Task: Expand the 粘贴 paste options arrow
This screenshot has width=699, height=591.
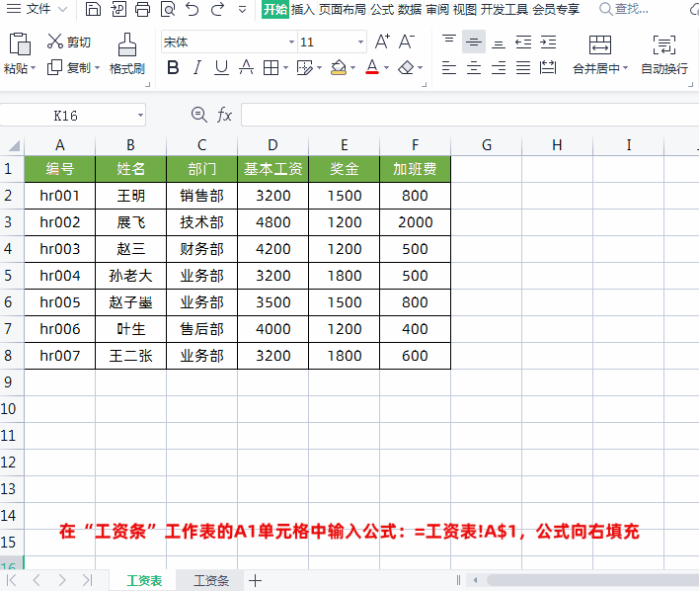Action: click(x=33, y=68)
